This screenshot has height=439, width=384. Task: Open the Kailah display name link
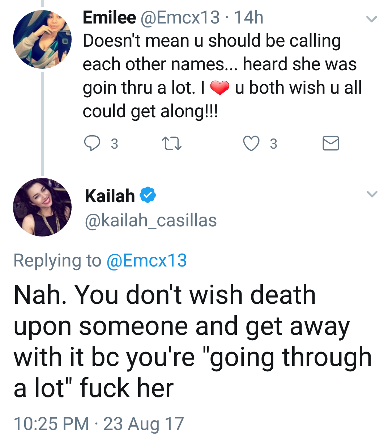110,196
